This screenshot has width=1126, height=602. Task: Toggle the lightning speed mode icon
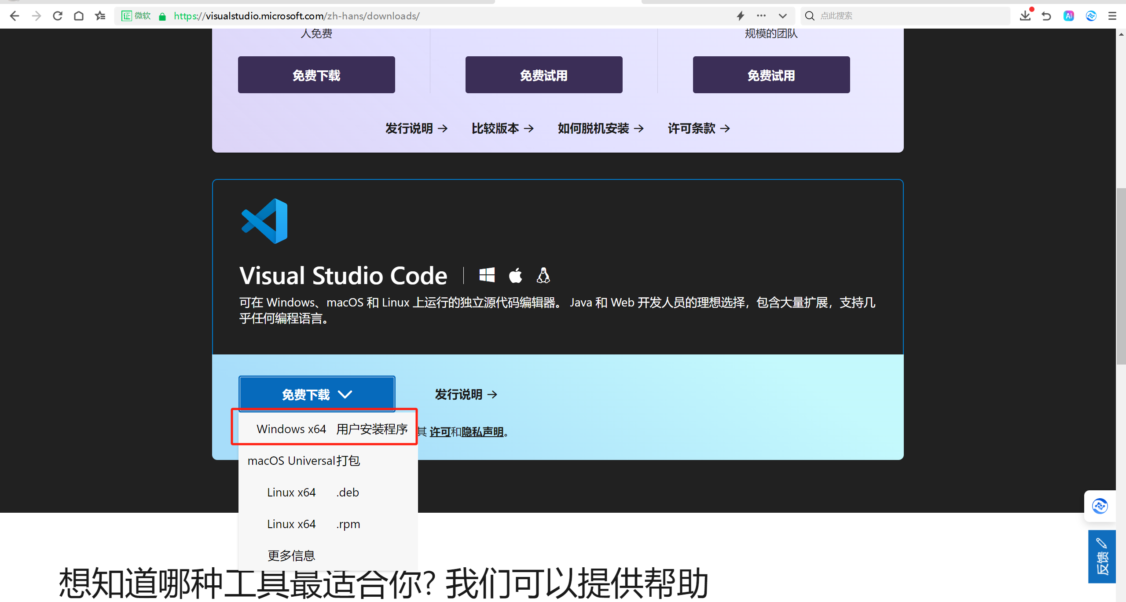[x=741, y=16]
